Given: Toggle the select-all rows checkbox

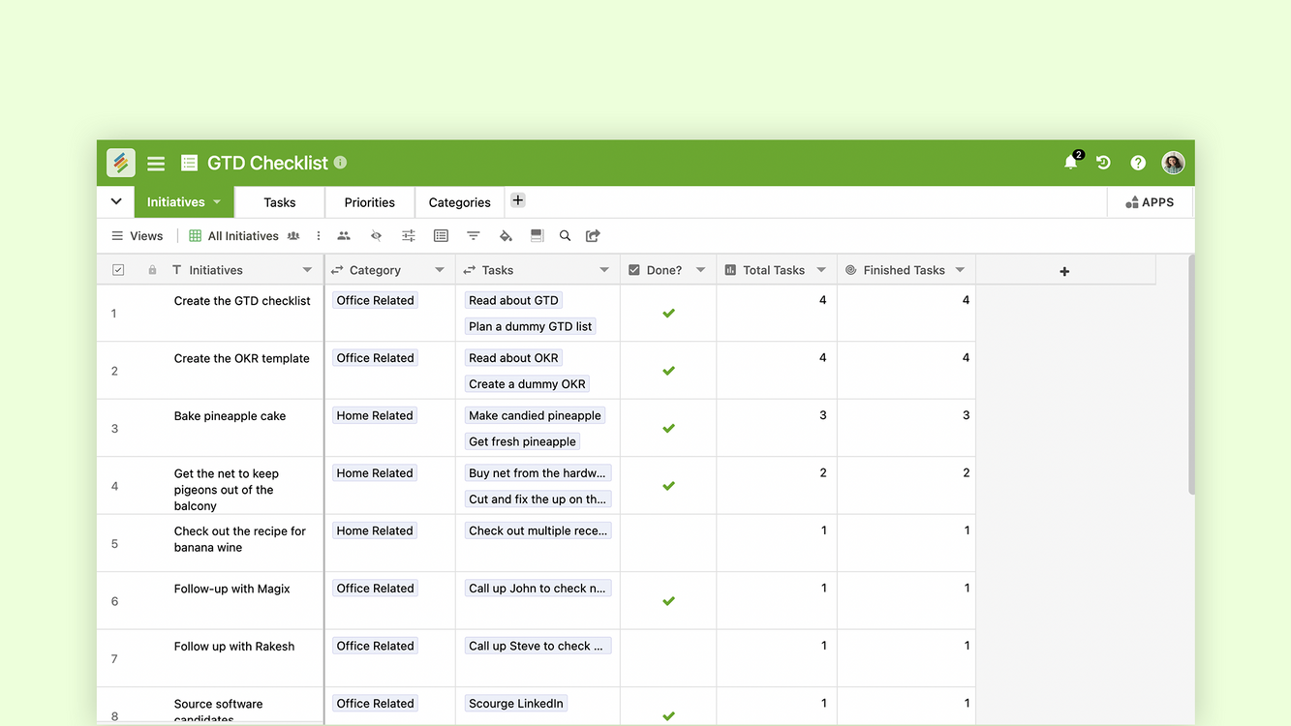Looking at the screenshot, I should tap(118, 270).
